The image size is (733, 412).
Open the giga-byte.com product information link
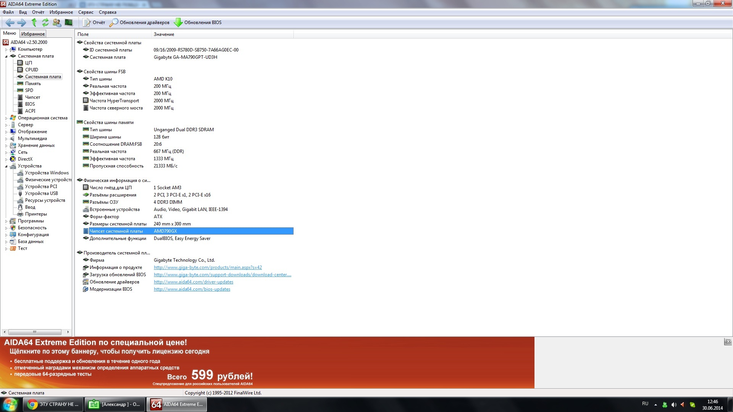point(208,267)
